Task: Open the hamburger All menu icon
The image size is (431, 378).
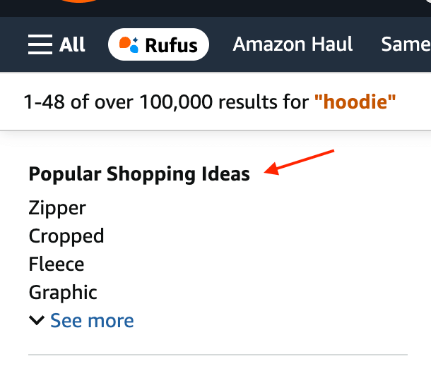Action: click(x=40, y=45)
